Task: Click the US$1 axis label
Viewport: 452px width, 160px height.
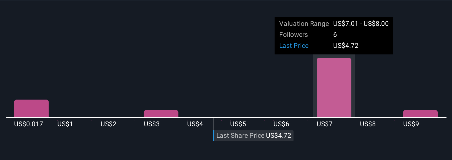Action: click(65, 124)
